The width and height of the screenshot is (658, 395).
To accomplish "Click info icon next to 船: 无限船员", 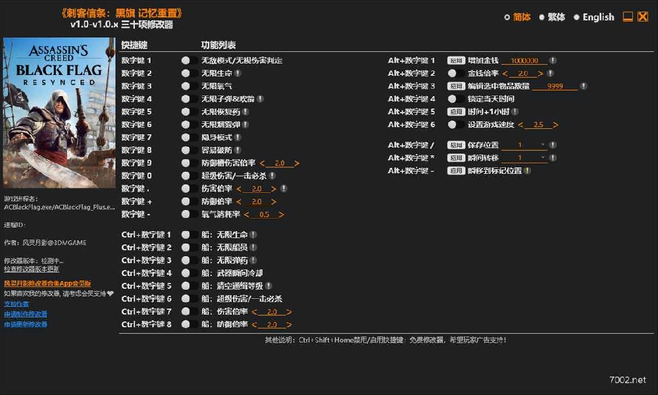I will pyautogui.click(x=253, y=248).
